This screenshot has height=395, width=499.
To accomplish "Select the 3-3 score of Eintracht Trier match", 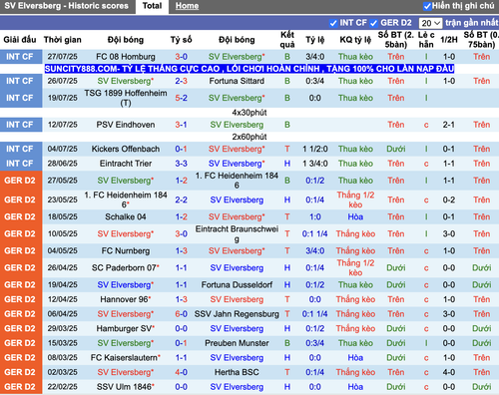I will 182,164.
